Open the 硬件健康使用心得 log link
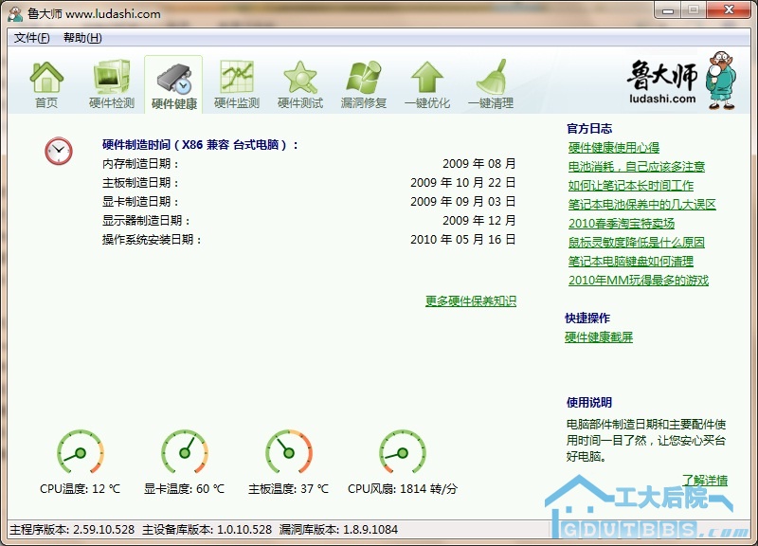This screenshot has height=546, width=758. tap(613, 147)
